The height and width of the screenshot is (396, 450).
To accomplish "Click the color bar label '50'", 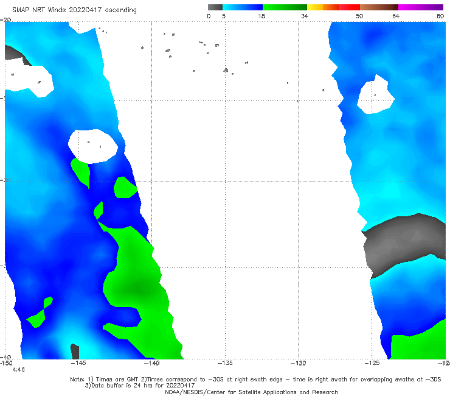I will click(359, 16).
